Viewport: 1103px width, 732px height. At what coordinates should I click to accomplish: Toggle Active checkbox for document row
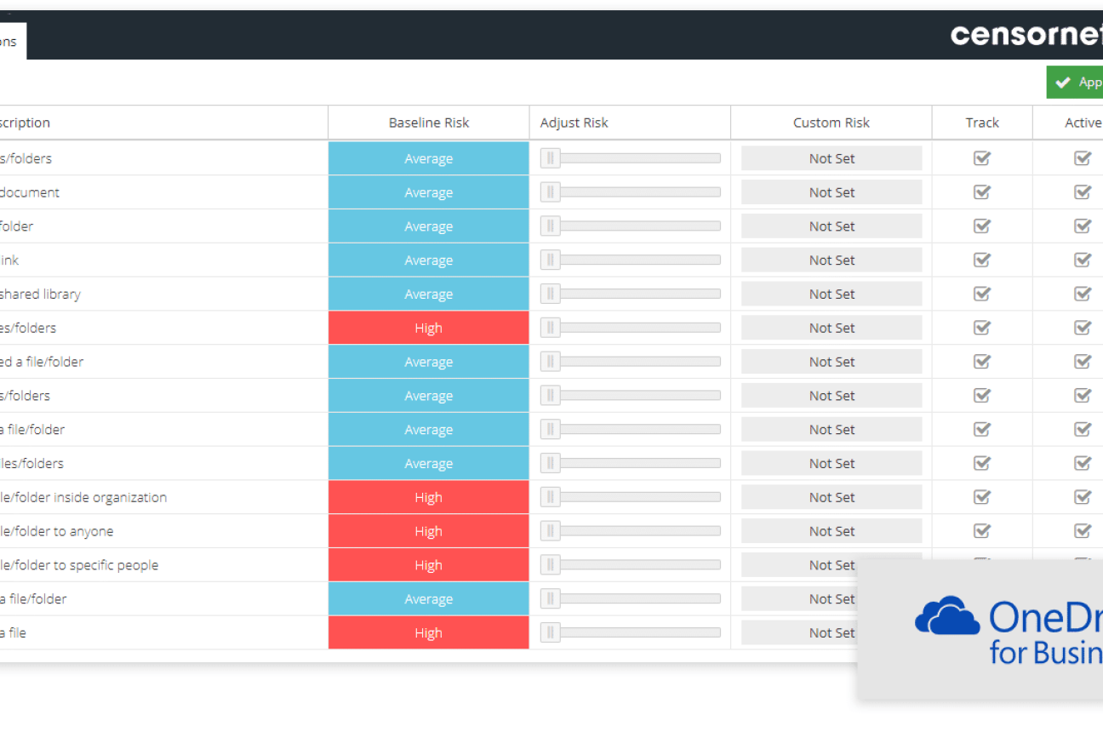coord(1083,192)
